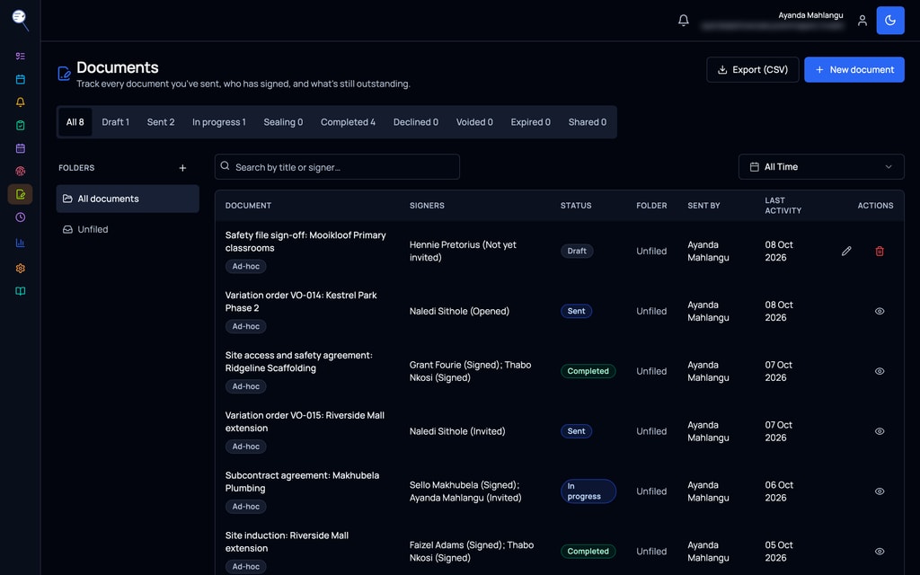The width and height of the screenshot is (920, 575).
Task: Click the Export (CSV) button
Action: pos(753,70)
